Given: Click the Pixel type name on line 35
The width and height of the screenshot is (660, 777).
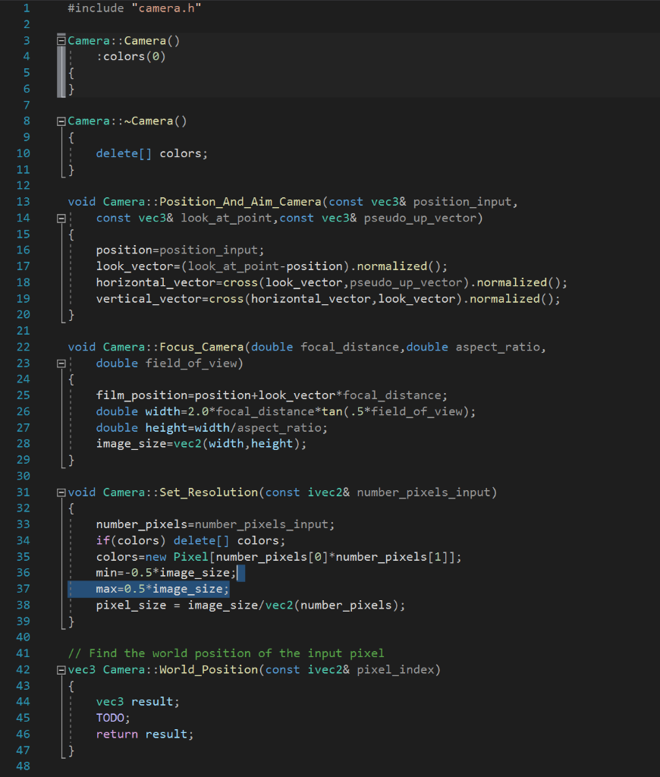Looking at the screenshot, I should click(x=188, y=556).
